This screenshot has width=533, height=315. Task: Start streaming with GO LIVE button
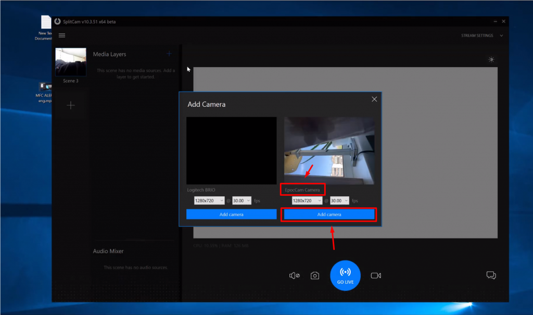(x=345, y=275)
